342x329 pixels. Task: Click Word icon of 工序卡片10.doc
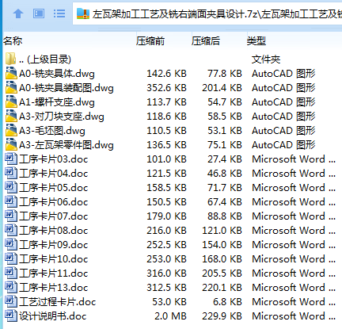pos(11,258)
